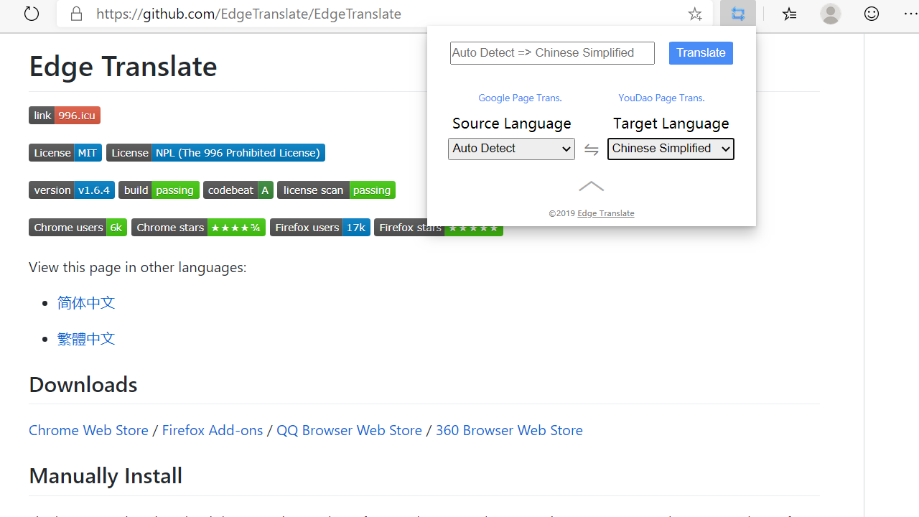This screenshot has height=517, width=919.
Task: Open the user profile avatar
Action: coord(831,14)
